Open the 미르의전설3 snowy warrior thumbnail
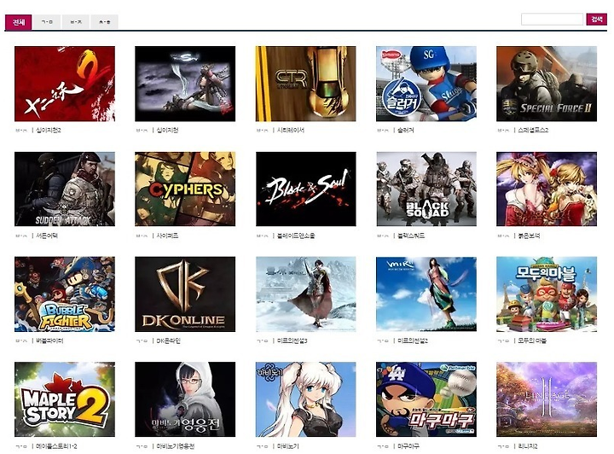 (x=306, y=294)
